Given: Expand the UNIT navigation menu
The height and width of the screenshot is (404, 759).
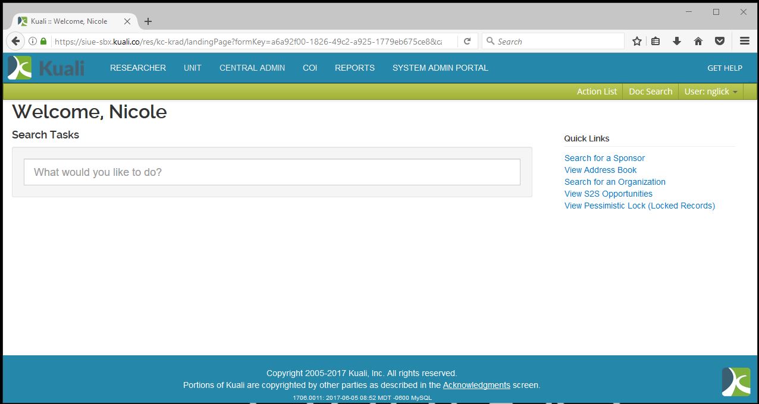Looking at the screenshot, I should (x=193, y=68).
